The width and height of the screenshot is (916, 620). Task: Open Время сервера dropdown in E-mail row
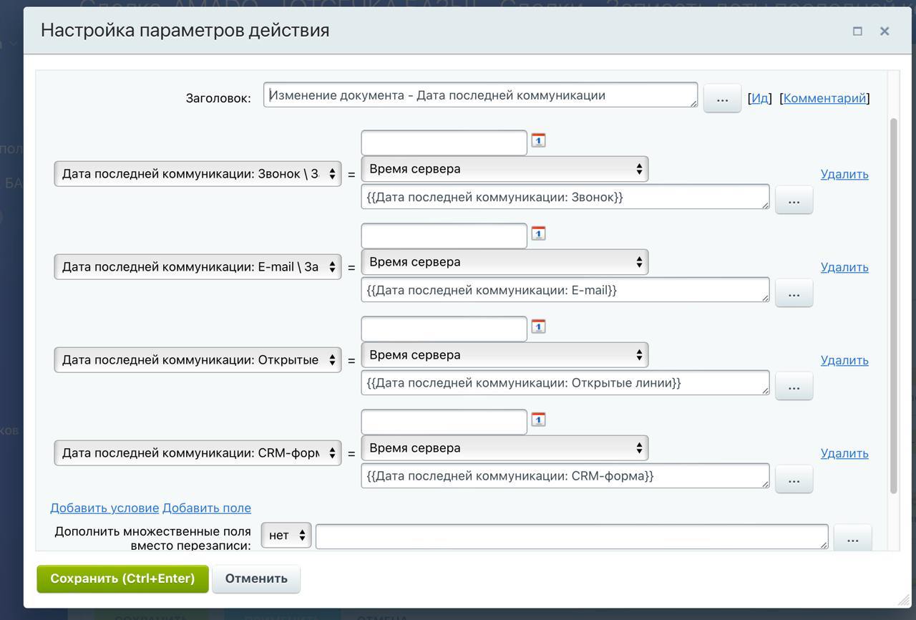505,262
